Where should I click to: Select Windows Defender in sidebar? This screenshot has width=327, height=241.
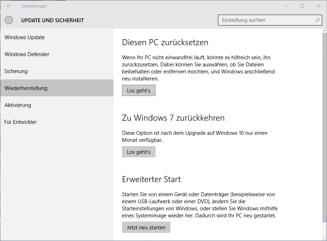(x=57, y=54)
